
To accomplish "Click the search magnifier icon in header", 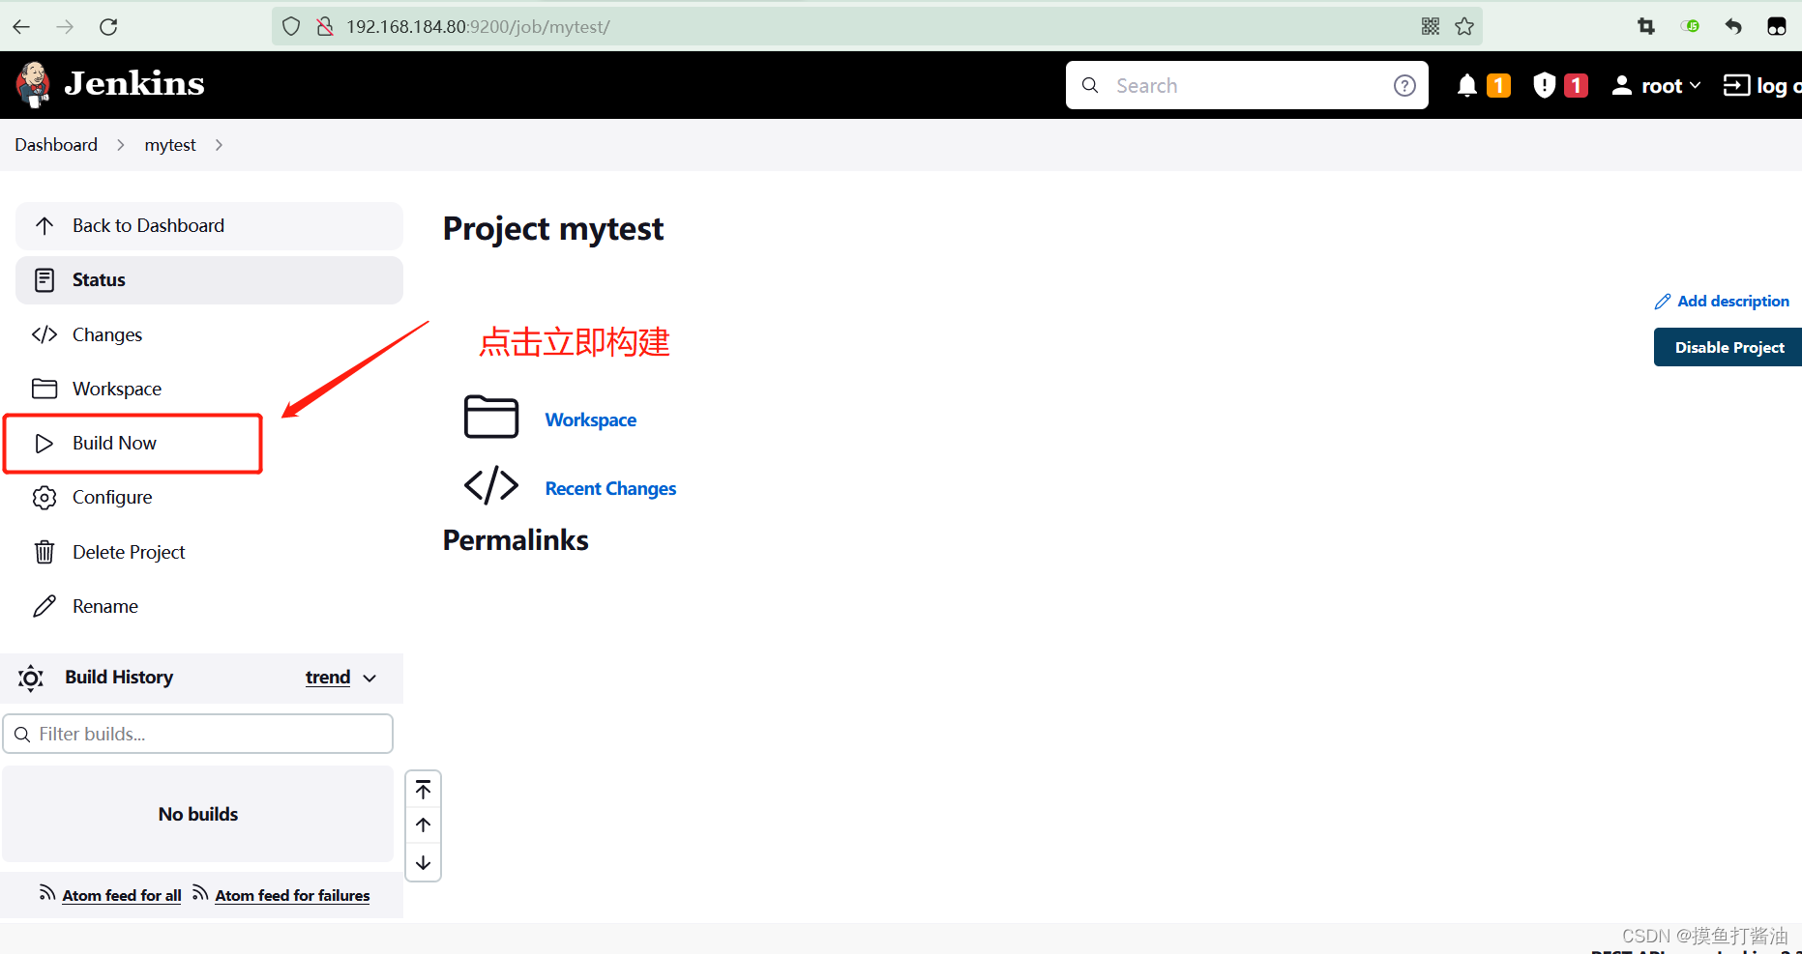I will (x=1090, y=86).
